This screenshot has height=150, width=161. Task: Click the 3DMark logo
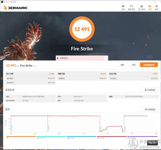point(15,8)
